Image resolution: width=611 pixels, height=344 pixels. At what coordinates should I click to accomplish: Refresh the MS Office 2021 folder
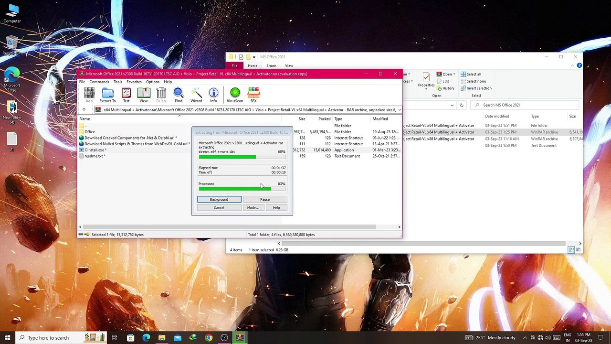click(461, 105)
